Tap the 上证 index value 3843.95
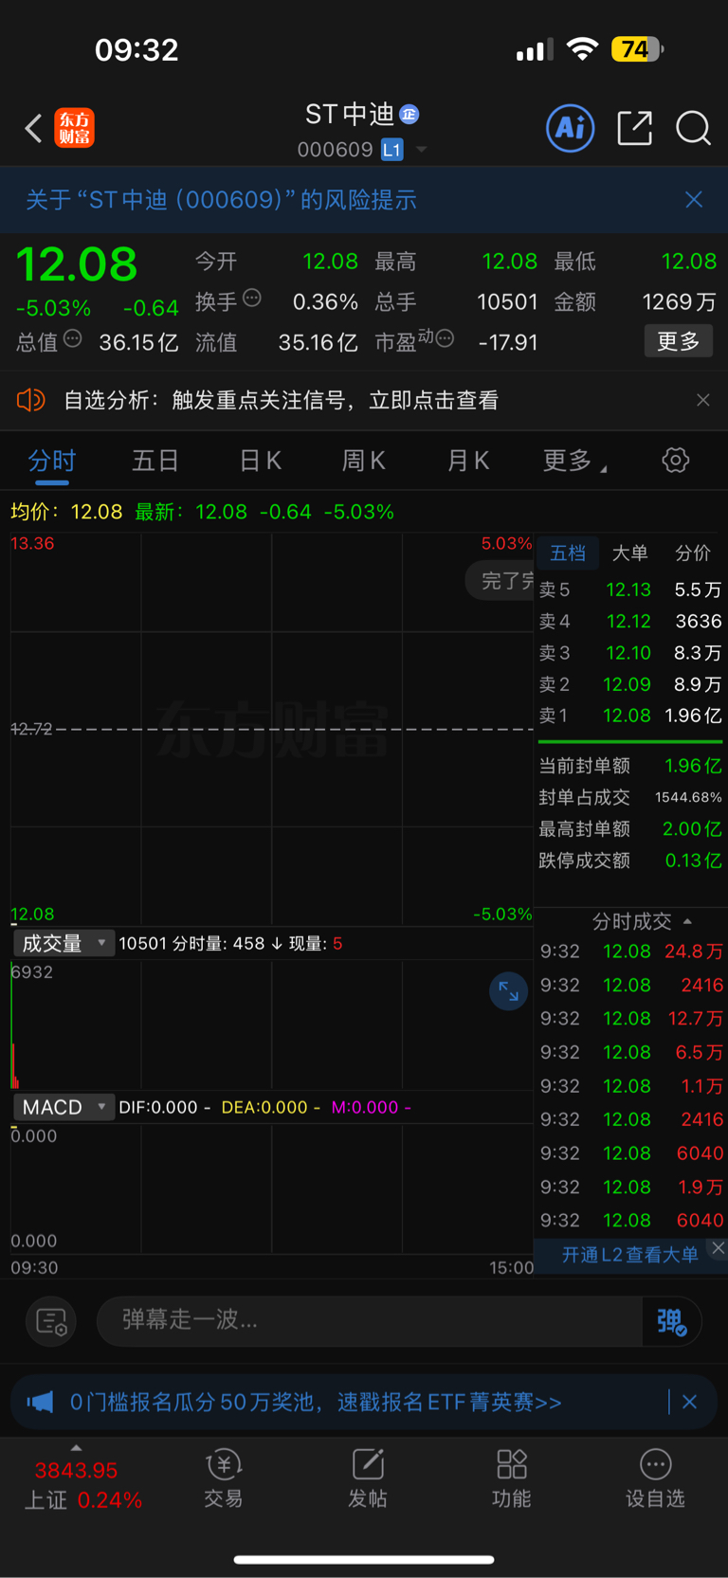Viewport: 728px width, 1578px height. point(76,1470)
